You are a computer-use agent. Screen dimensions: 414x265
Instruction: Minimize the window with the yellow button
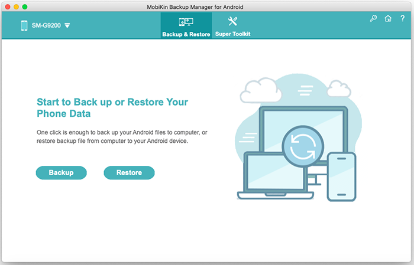tap(16, 7)
